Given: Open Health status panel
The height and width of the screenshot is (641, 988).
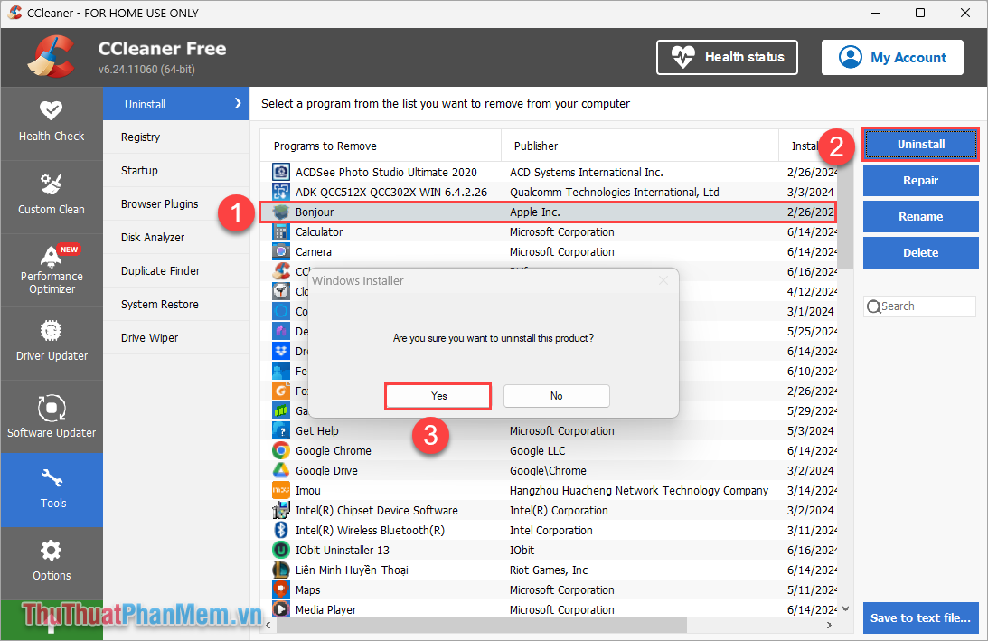Looking at the screenshot, I should 727,57.
